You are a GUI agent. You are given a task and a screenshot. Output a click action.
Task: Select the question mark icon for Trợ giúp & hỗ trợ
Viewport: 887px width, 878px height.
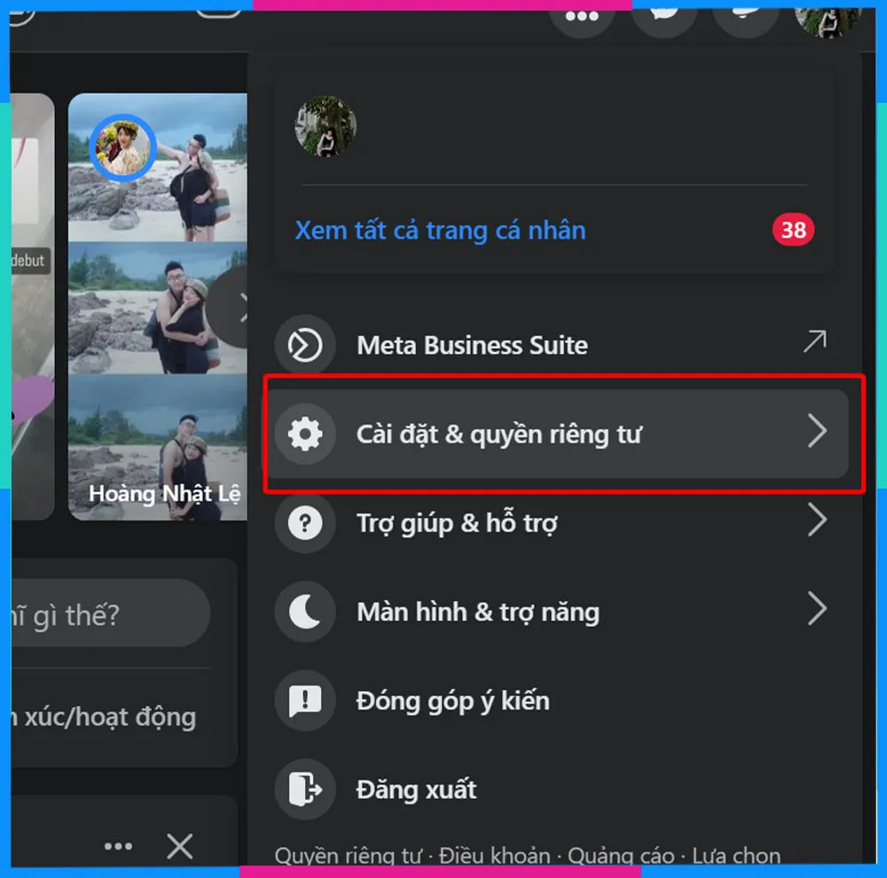tap(305, 523)
